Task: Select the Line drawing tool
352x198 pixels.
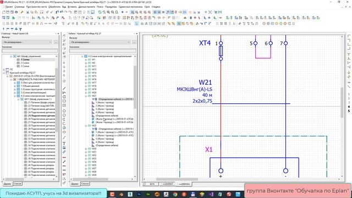Action: (x=64, y=88)
